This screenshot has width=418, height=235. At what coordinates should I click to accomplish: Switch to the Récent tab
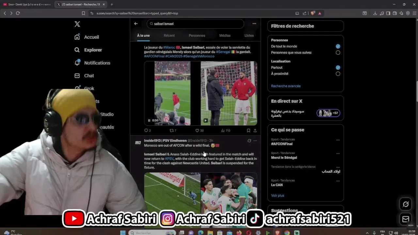[x=169, y=35]
